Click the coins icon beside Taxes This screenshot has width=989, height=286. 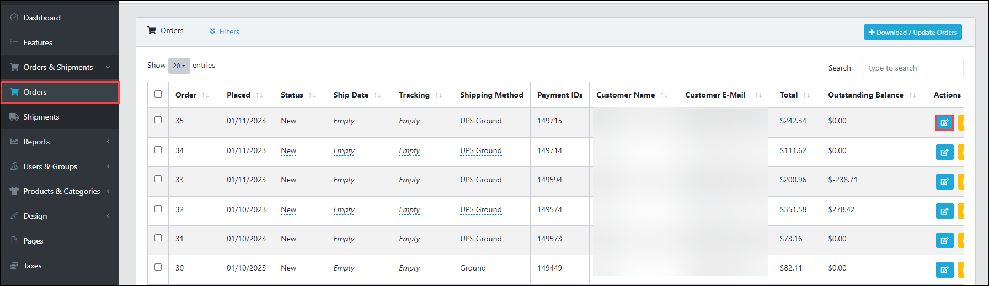[14, 266]
